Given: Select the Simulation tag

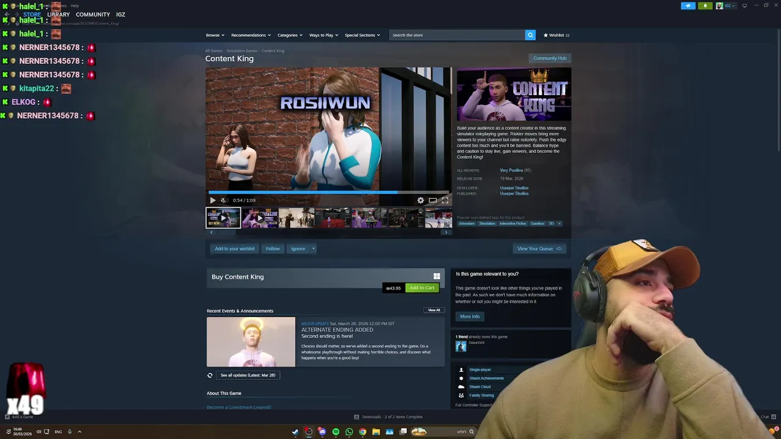Looking at the screenshot, I should point(487,223).
